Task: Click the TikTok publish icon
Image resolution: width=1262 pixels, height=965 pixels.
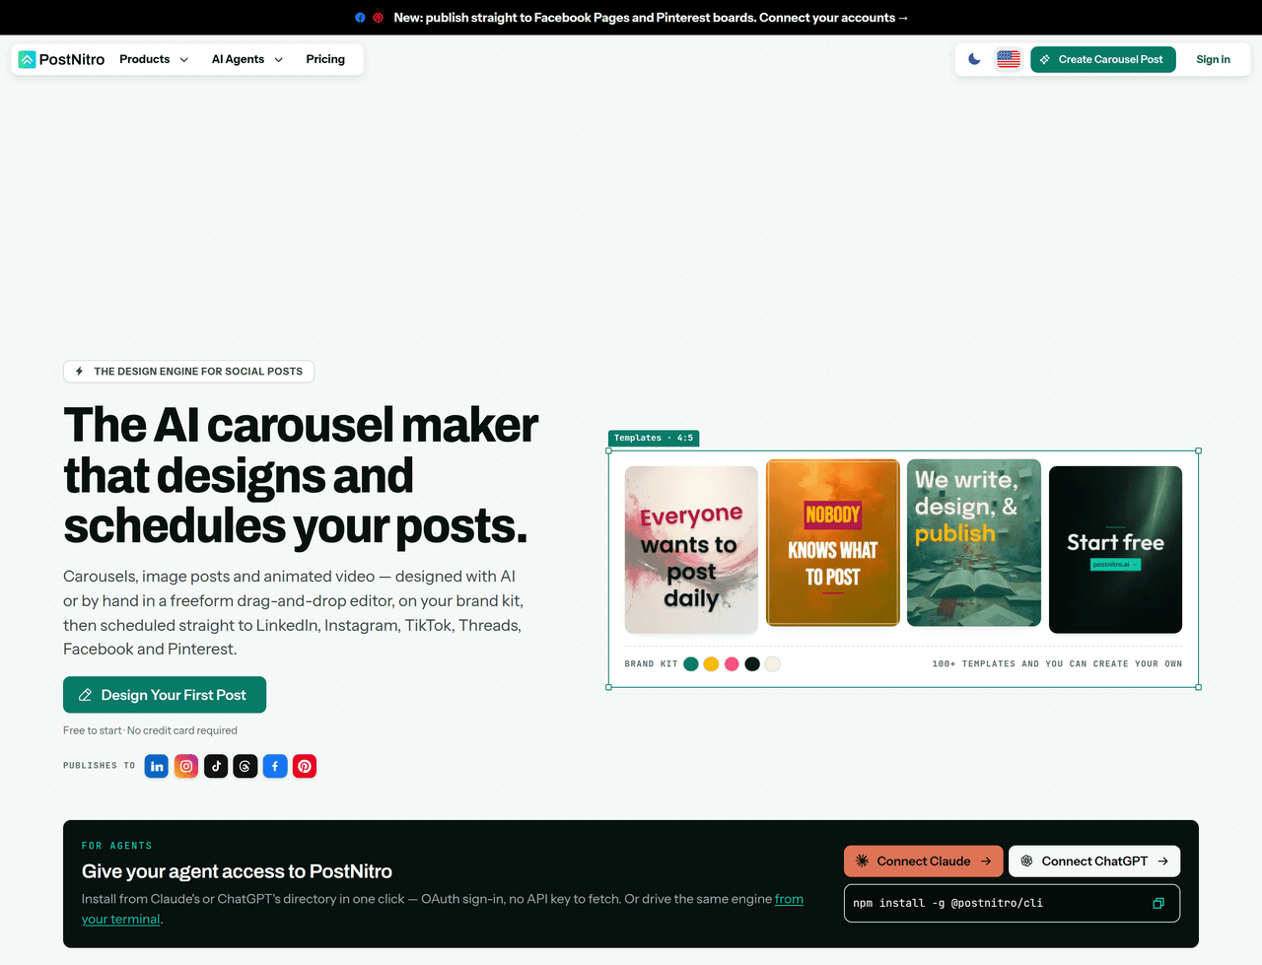Action: coord(216,766)
